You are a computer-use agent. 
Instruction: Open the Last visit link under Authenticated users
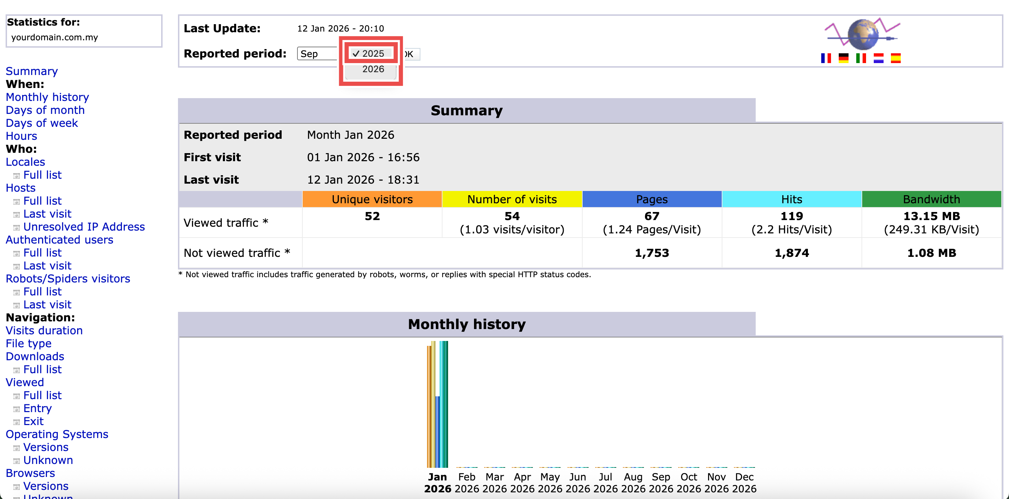(x=47, y=266)
